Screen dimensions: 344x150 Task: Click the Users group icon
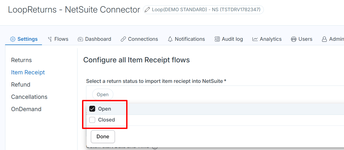pos(294,39)
